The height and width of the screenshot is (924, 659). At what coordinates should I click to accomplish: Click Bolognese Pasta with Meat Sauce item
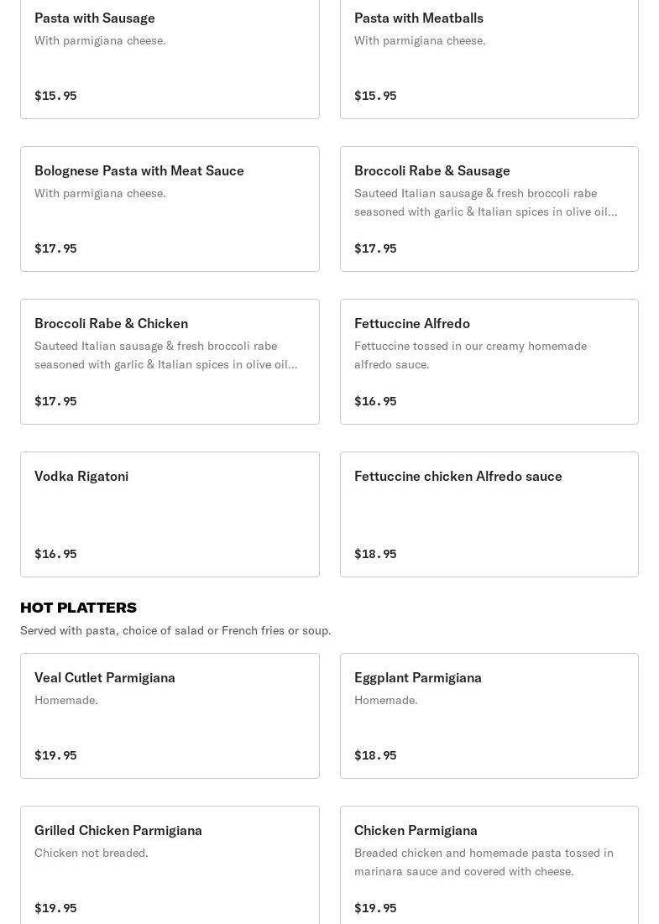point(139,170)
